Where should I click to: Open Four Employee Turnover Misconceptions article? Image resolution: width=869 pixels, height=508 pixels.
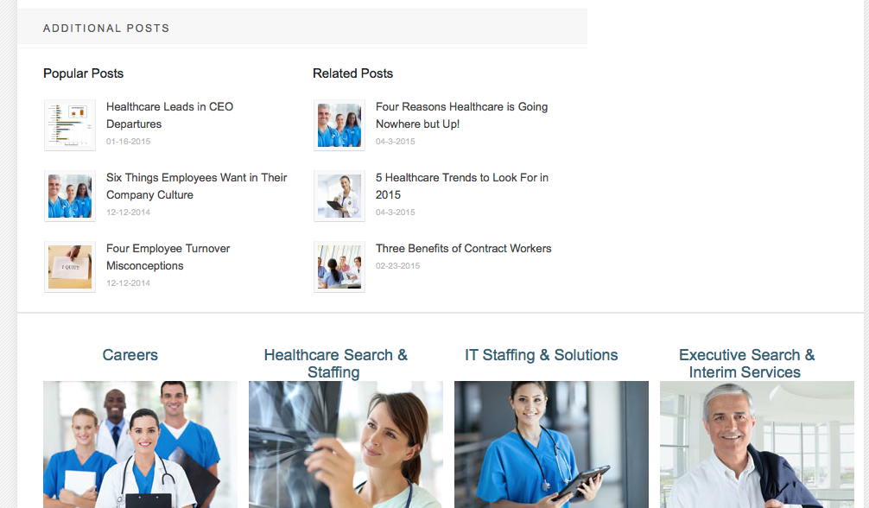point(168,257)
